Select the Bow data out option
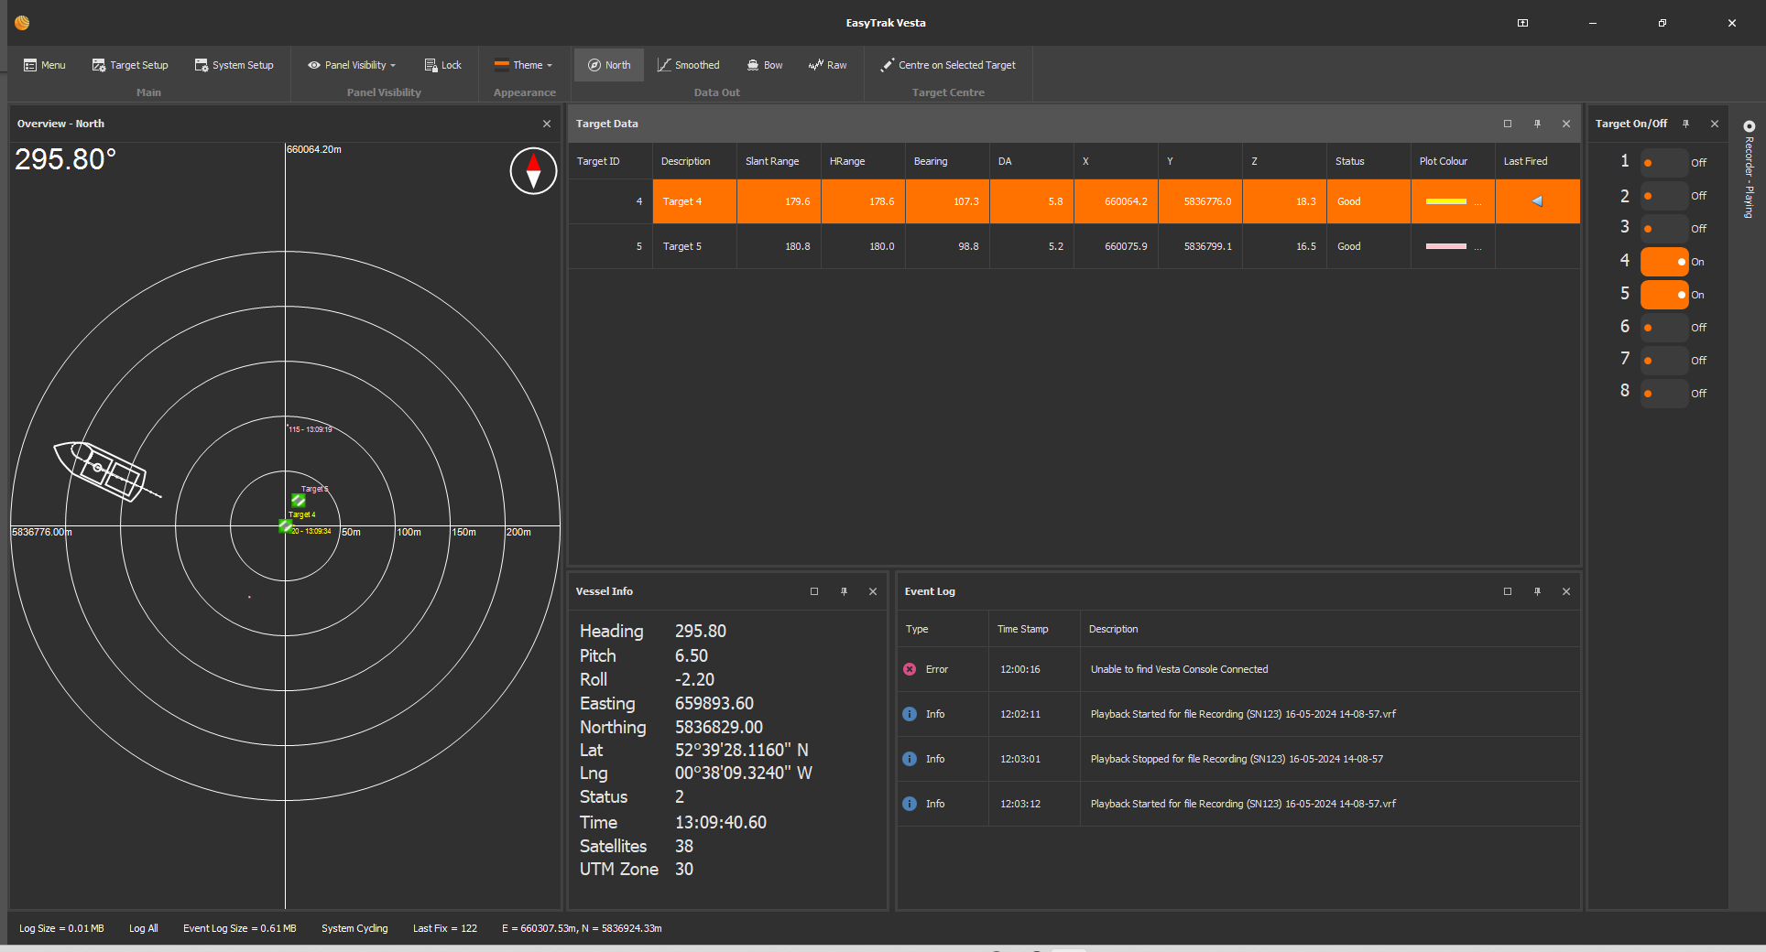 [765, 65]
